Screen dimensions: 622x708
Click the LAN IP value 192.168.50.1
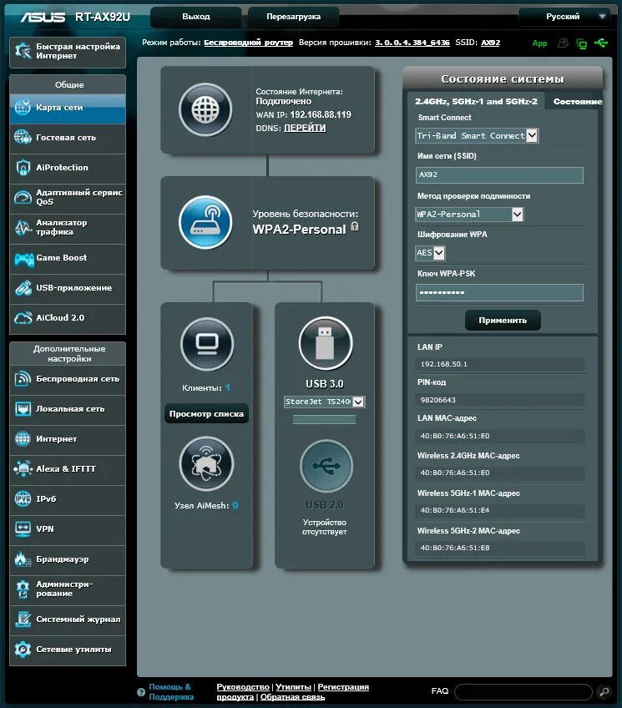443,364
